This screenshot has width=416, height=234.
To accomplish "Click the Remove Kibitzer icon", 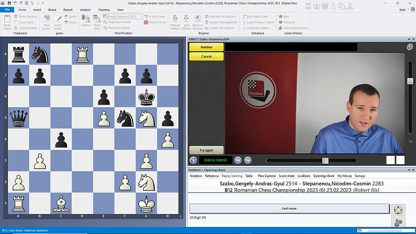I will coord(198,22).
